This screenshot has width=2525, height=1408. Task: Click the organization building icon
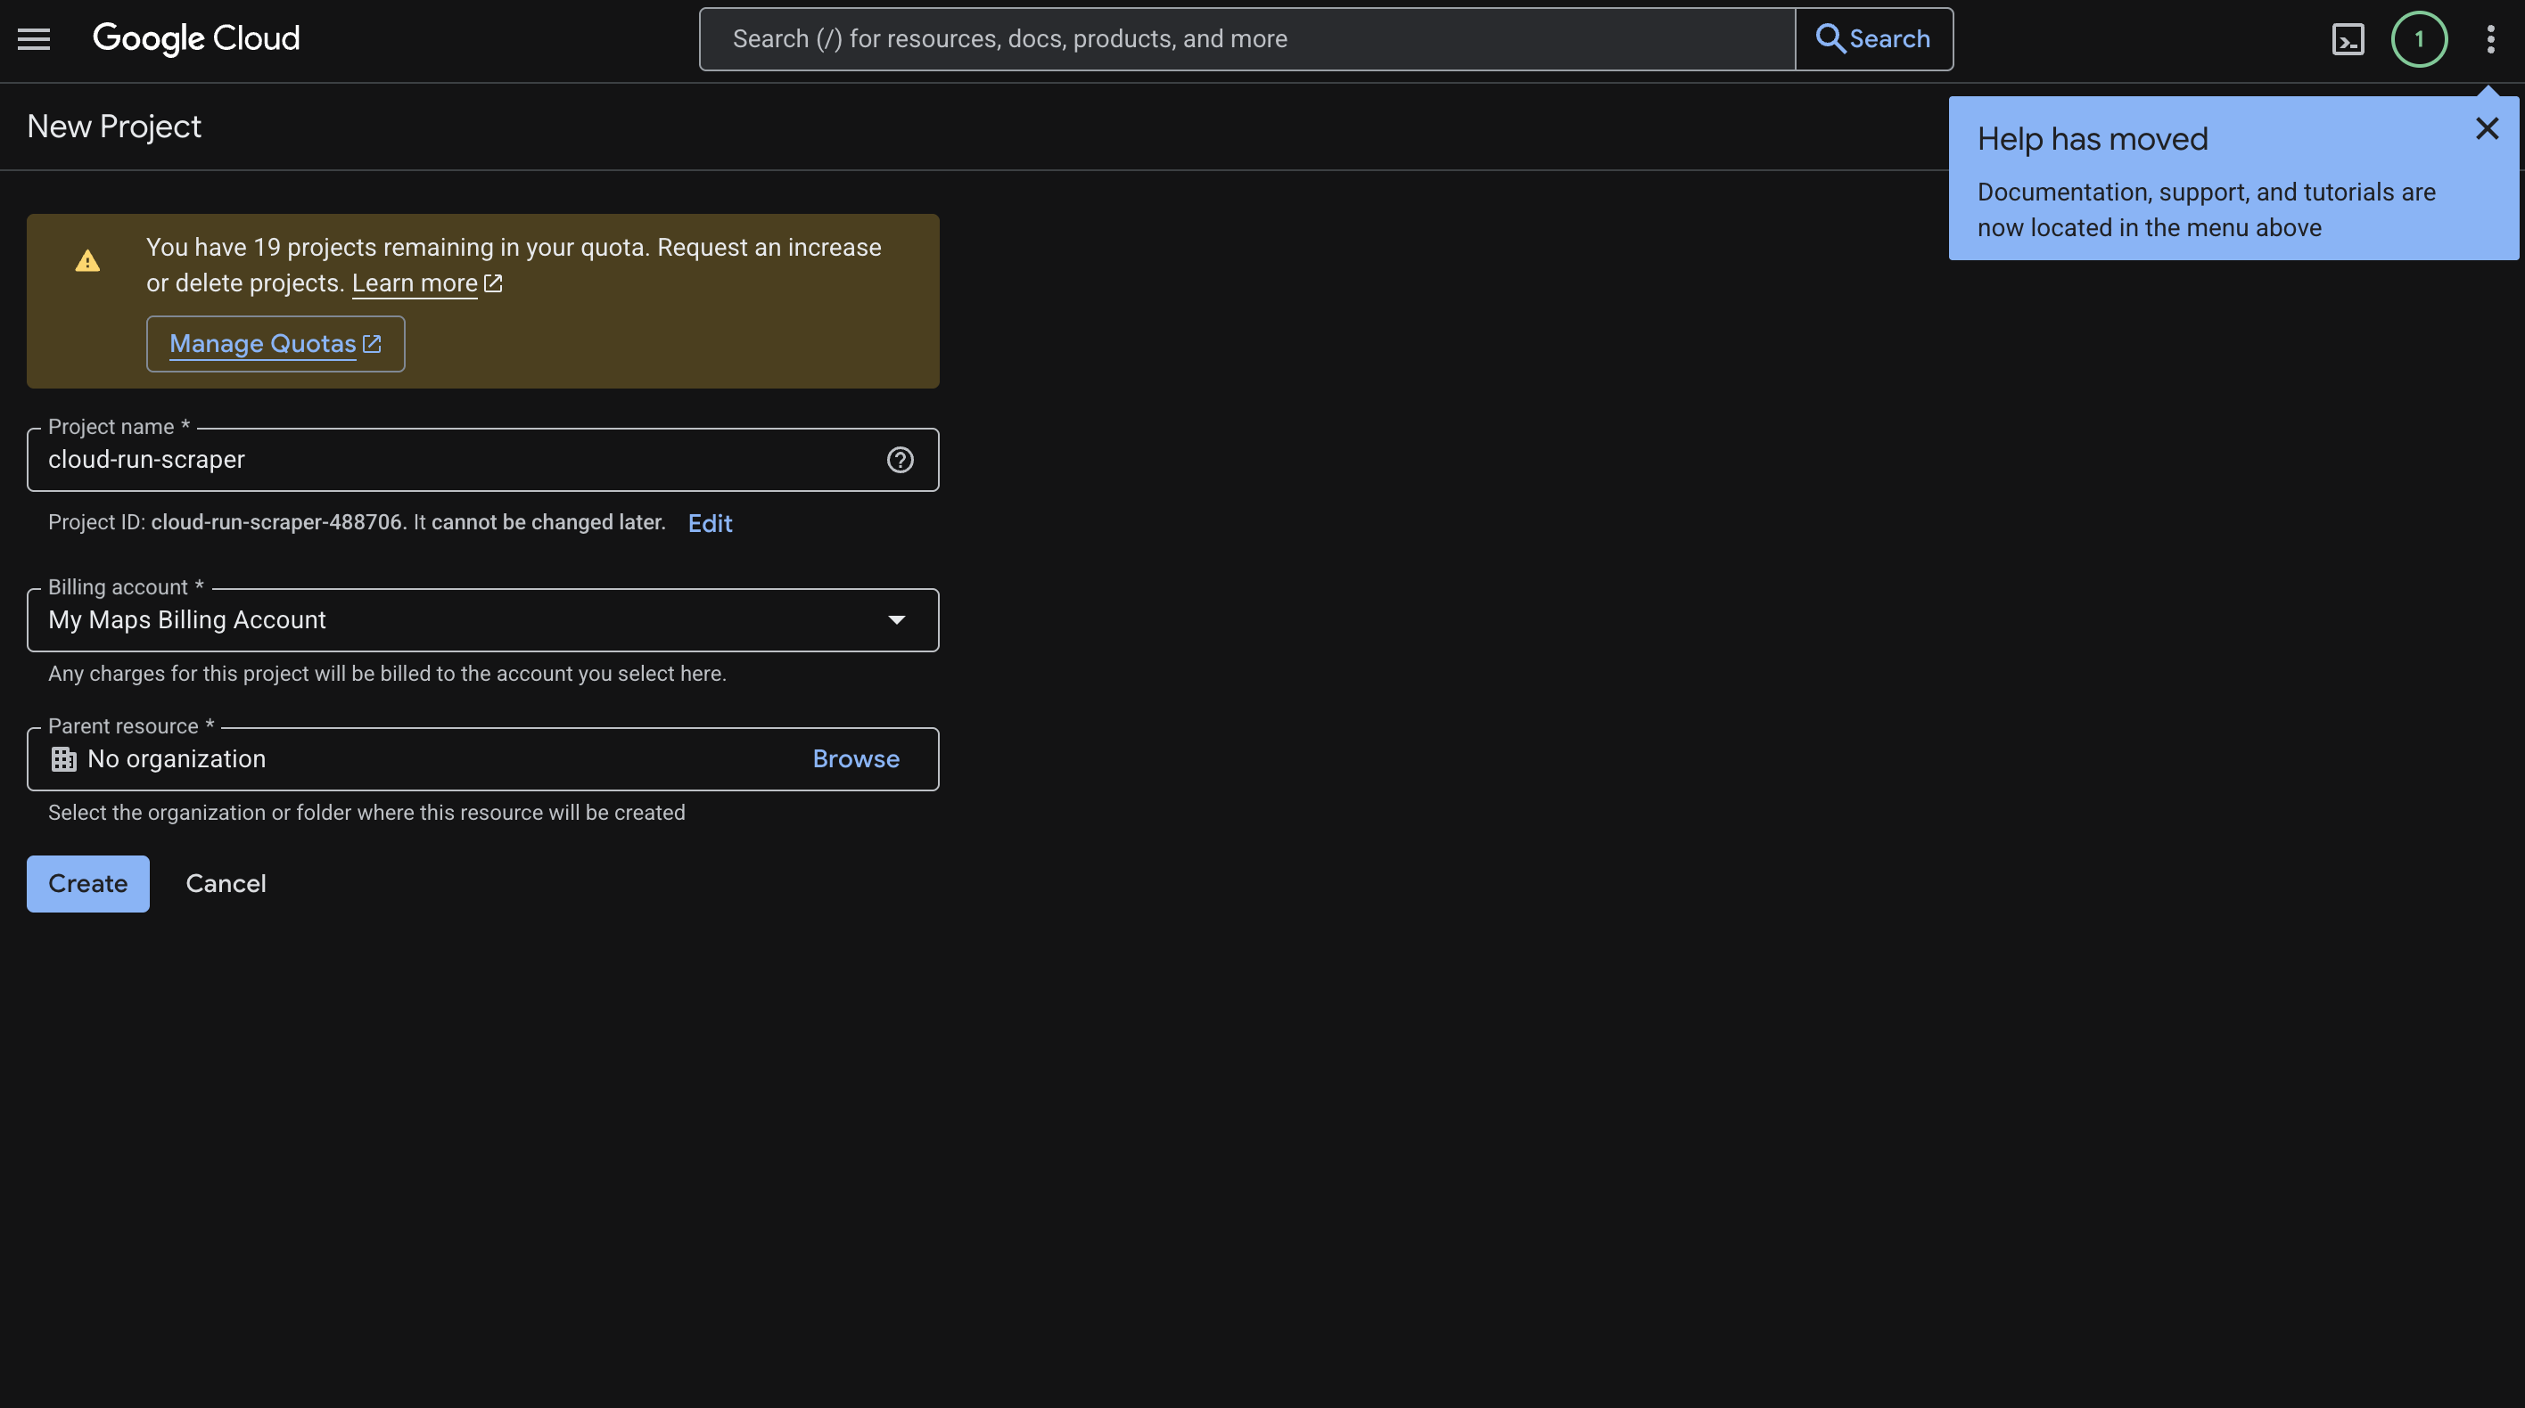[x=63, y=759]
